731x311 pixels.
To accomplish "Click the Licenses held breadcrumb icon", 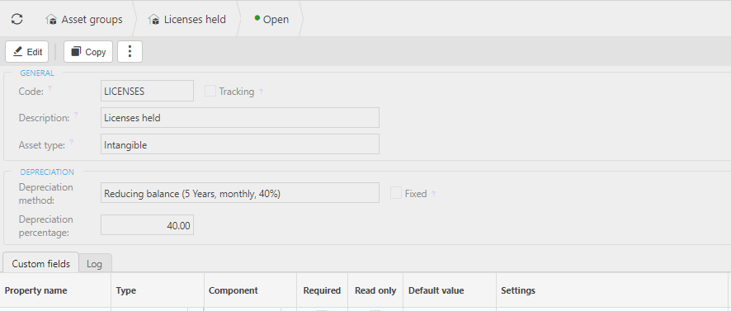I will point(153,20).
